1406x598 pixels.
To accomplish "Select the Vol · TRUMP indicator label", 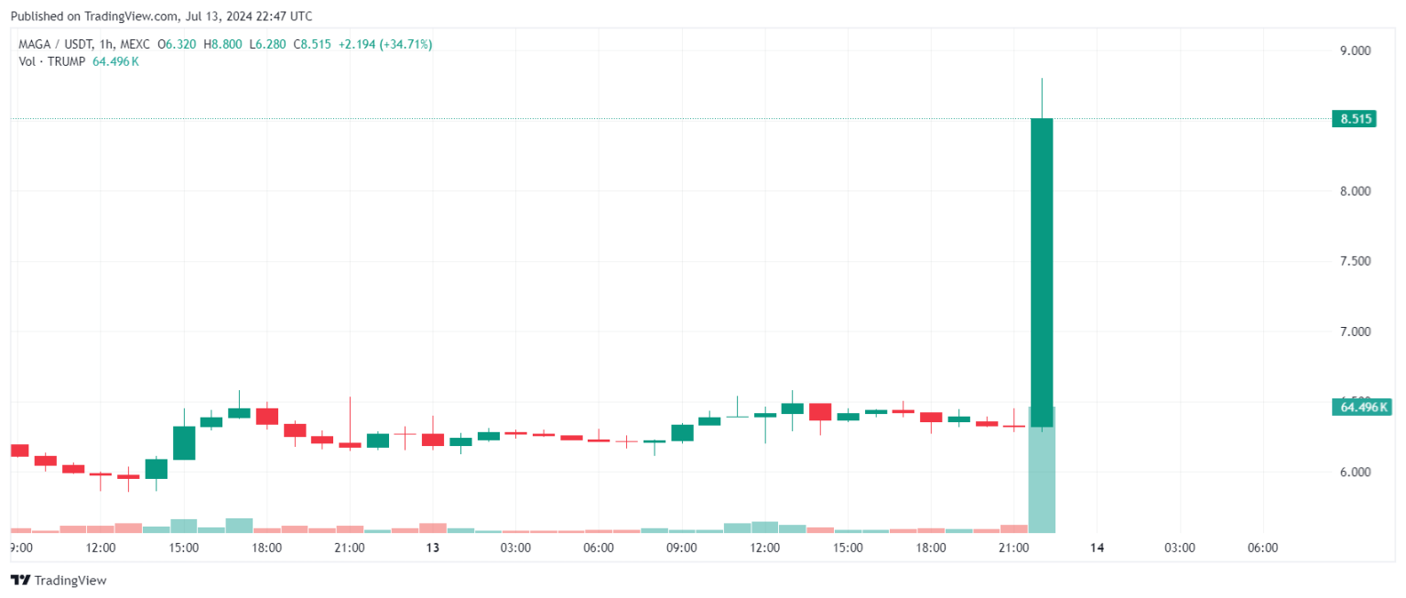I will [52, 60].
